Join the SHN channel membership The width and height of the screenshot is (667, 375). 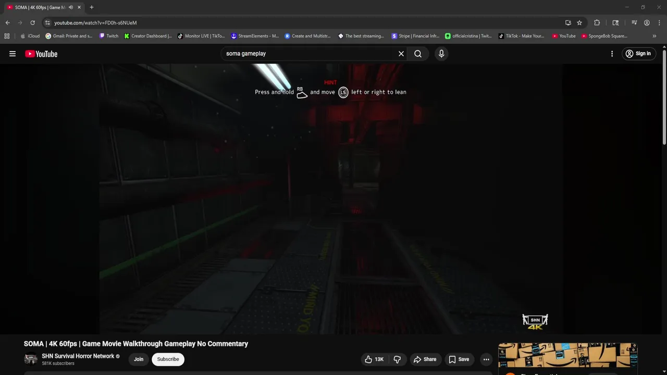tap(139, 359)
